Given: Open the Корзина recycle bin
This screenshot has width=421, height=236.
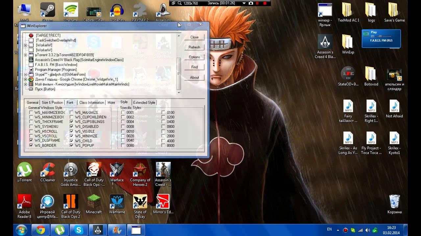Looking at the screenshot, I should (x=394, y=204).
